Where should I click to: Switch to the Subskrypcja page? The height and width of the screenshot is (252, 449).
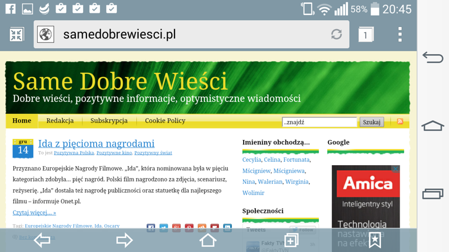point(109,121)
